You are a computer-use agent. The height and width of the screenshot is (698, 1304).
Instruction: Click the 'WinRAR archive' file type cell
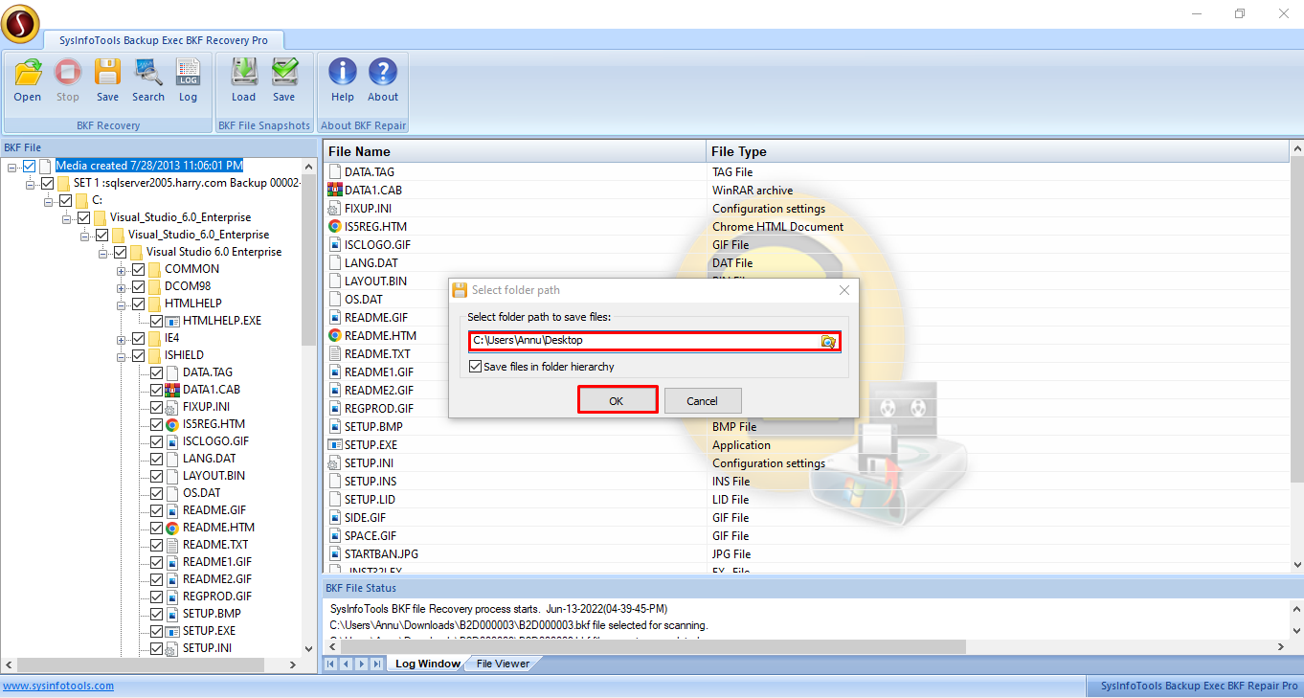[753, 191]
